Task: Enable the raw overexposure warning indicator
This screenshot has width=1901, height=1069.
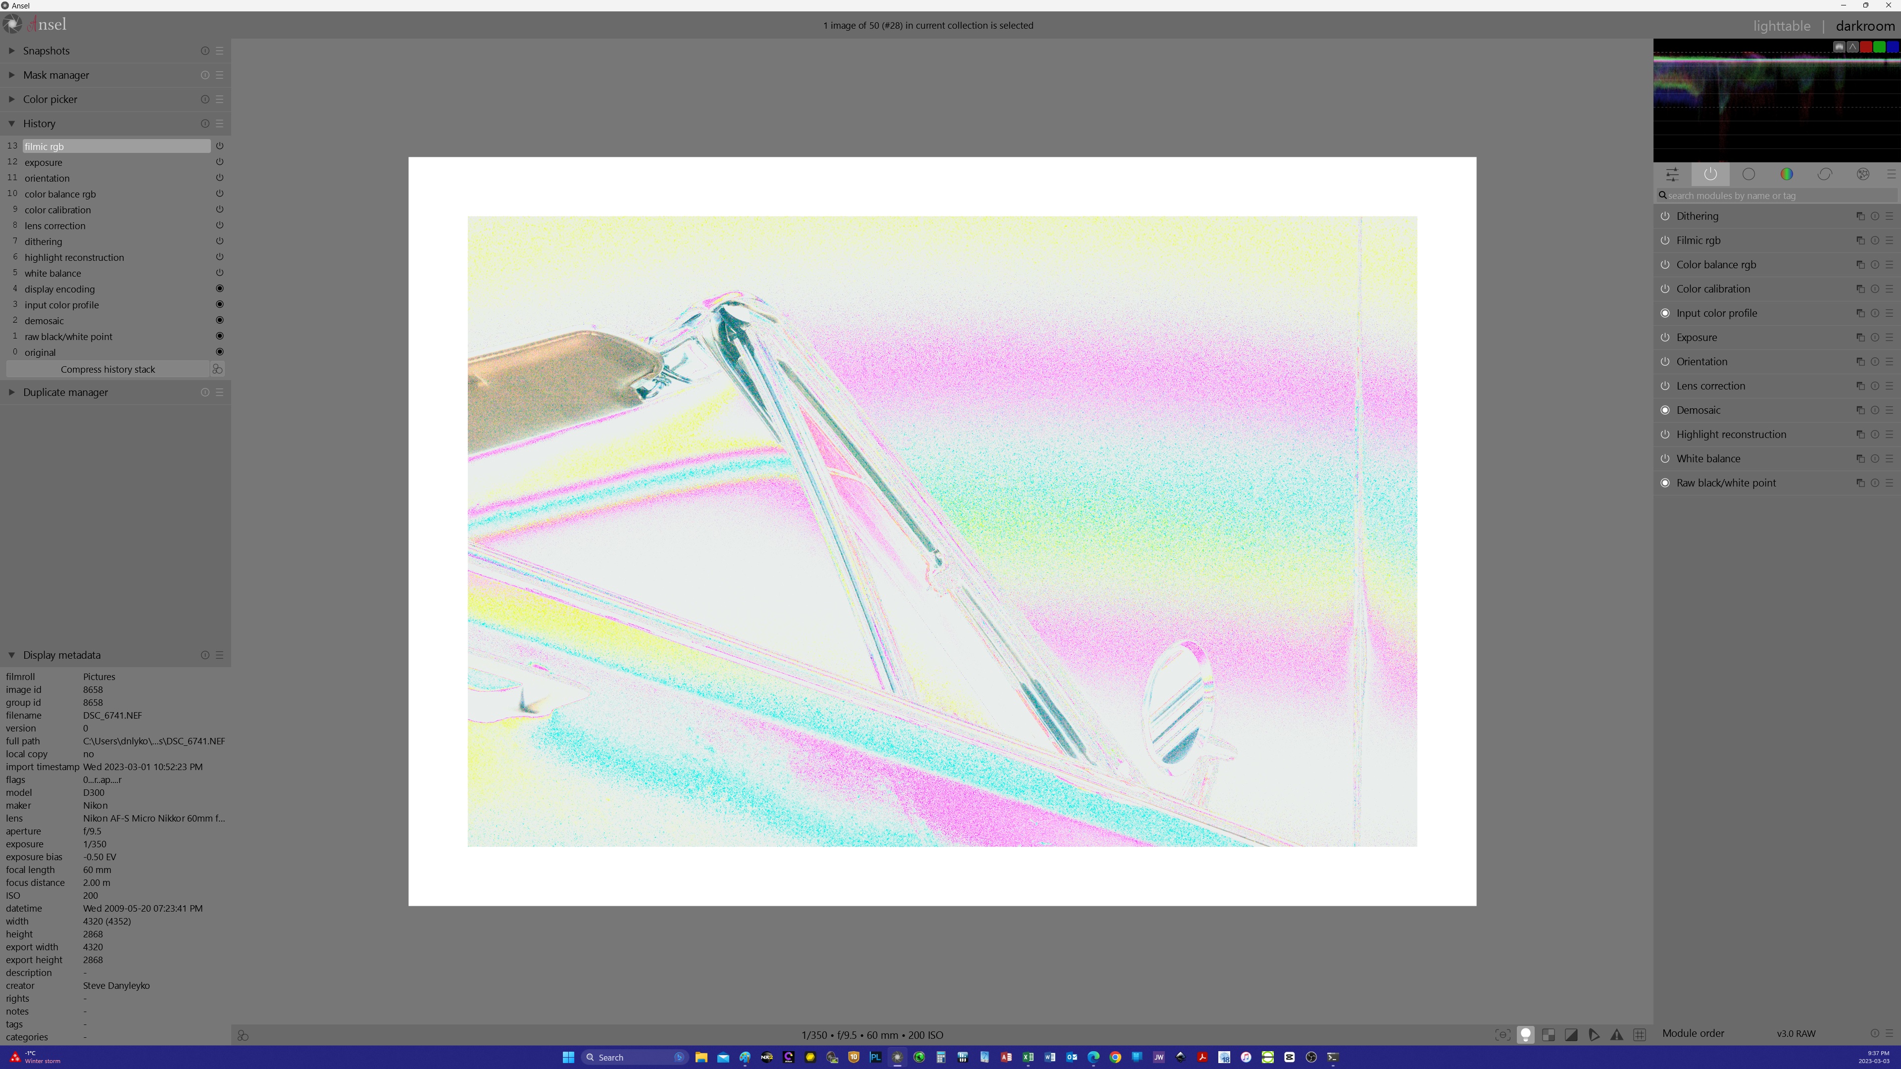Action: pos(1548,1035)
